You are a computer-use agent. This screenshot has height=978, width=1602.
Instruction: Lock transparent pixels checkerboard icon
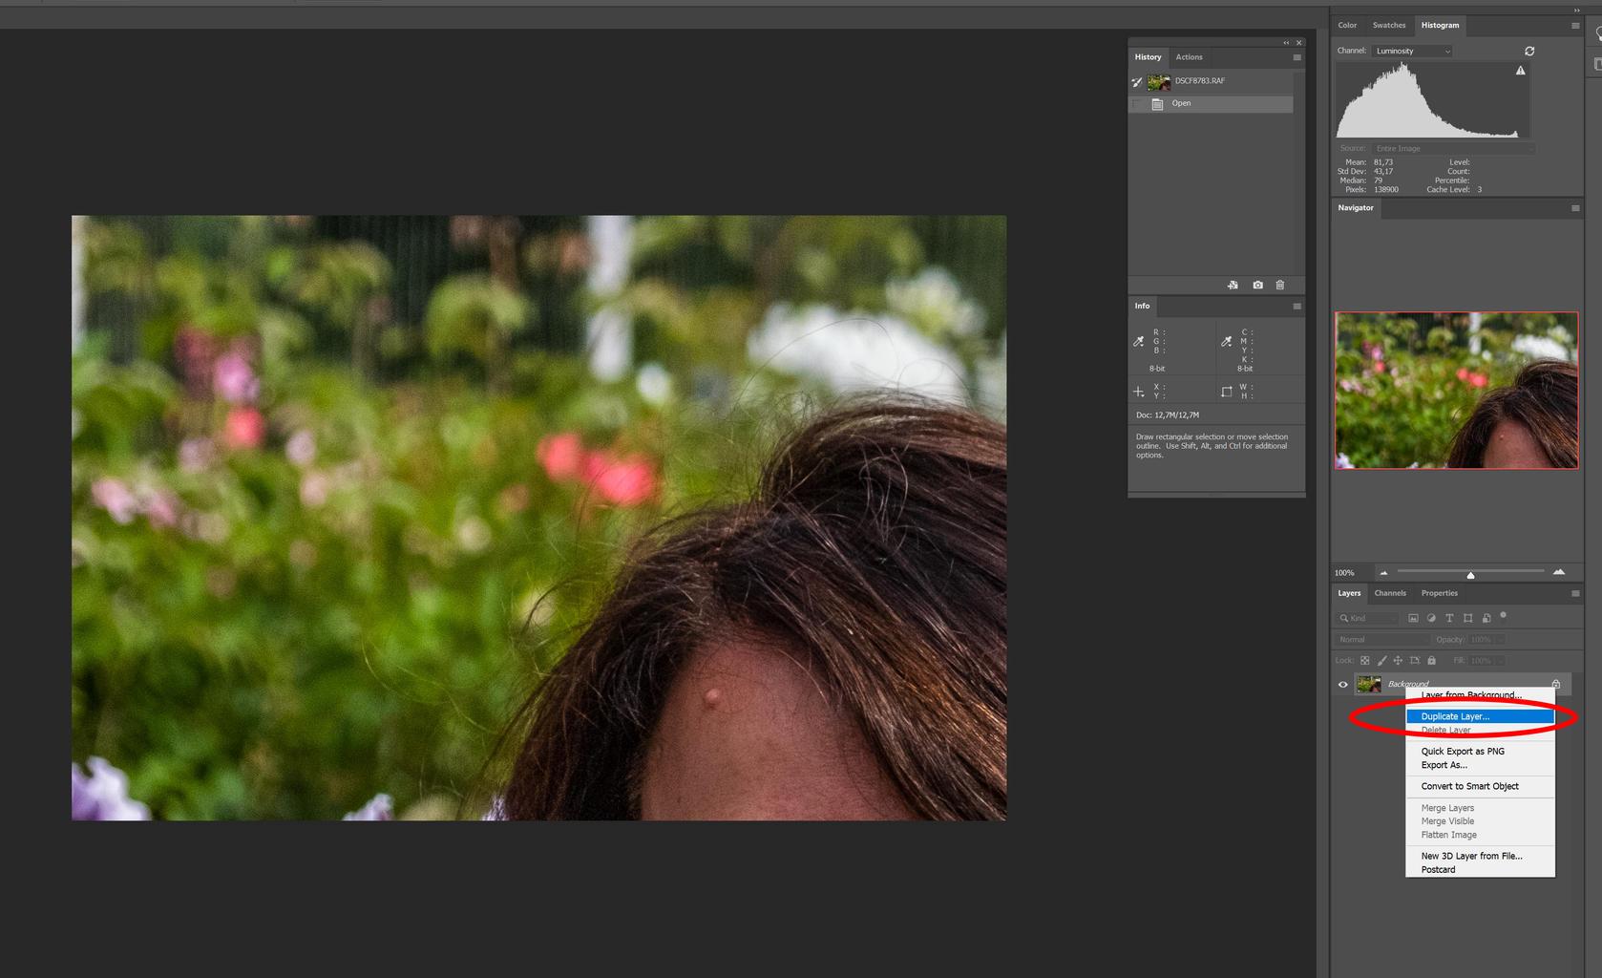(x=1364, y=661)
